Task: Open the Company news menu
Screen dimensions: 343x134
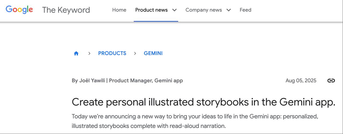Action: click(x=204, y=10)
